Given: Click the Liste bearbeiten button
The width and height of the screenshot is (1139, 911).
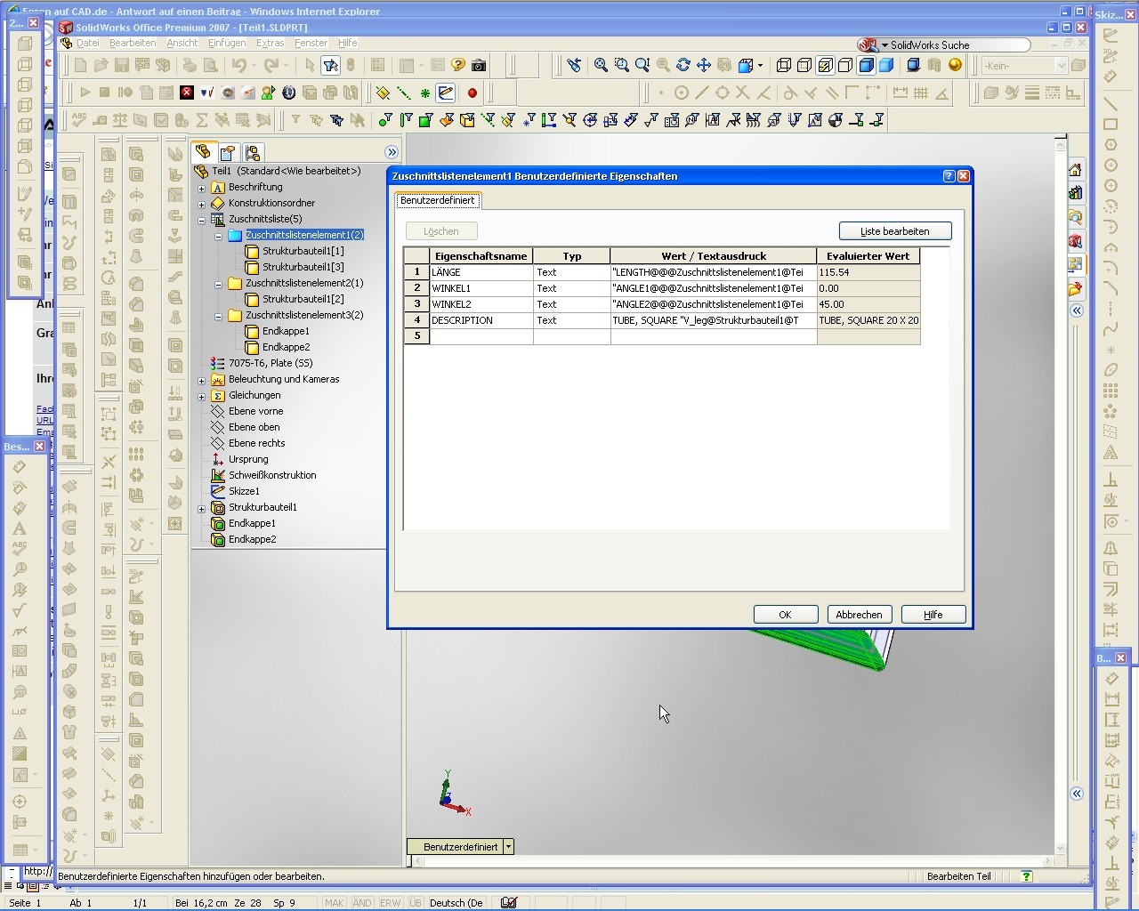Looking at the screenshot, I should tap(894, 231).
